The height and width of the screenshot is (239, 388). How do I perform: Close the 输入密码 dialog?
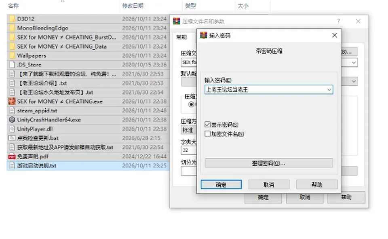pyautogui.click(x=335, y=36)
